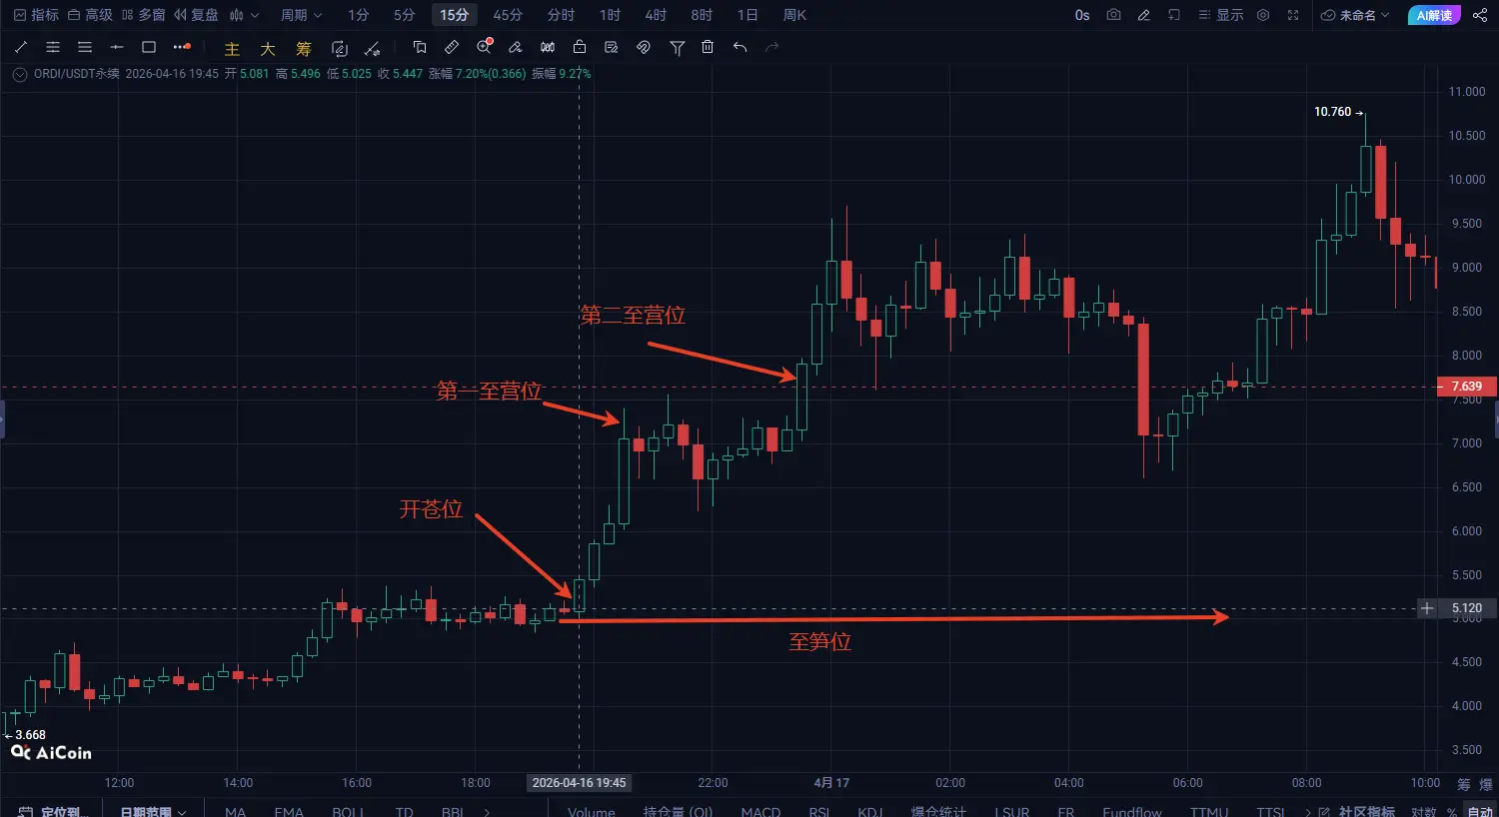Select the 15分 timeframe tab
This screenshot has width=1499, height=817.
pyautogui.click(x=454, y=15)
